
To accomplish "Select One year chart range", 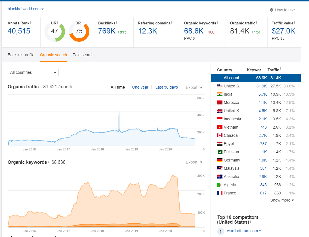I will point(140,87).
